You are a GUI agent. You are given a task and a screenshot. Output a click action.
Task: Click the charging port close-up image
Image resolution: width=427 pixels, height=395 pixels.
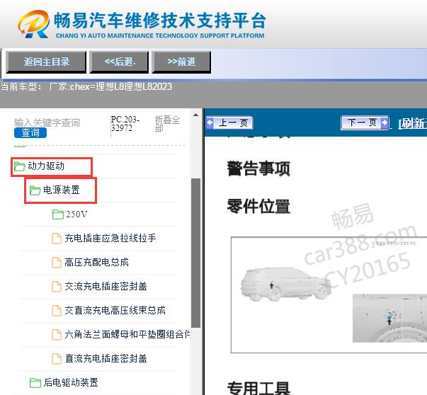[389, 318]
